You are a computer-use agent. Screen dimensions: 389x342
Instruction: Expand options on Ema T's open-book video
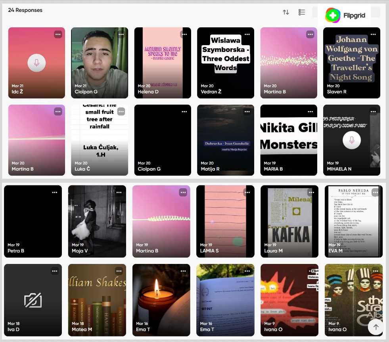[x=247, y=271]
